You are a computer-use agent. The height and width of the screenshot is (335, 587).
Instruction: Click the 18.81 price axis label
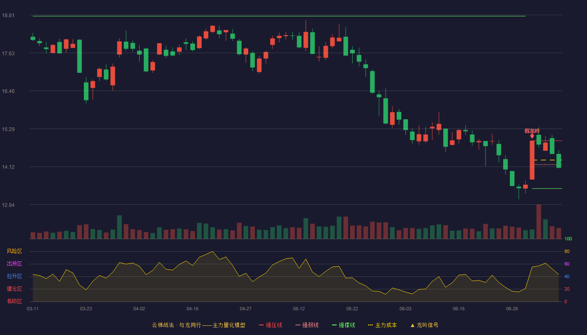point(8,15)
